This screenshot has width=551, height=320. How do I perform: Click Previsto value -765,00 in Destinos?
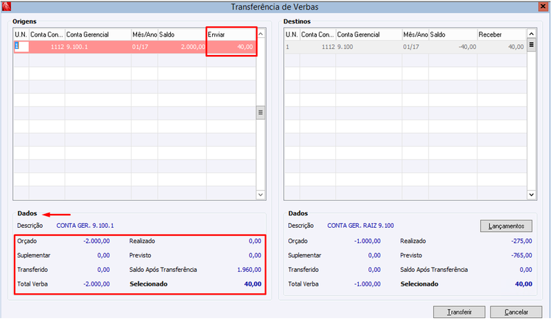(x=522, y=255)
